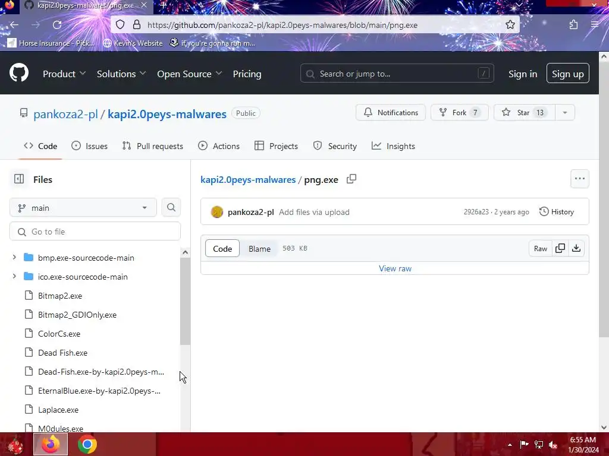This screenshot has width=609, height=456.
Task: Expand the bmp.exe-sourcecode-main folder
Action: pyautogui.click(x=14, y=258)
